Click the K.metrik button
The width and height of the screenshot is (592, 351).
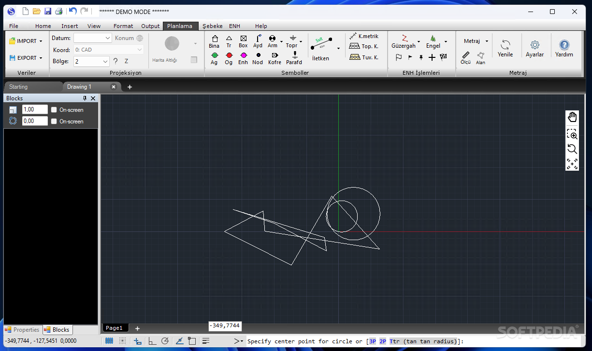(x=364, y=36)
